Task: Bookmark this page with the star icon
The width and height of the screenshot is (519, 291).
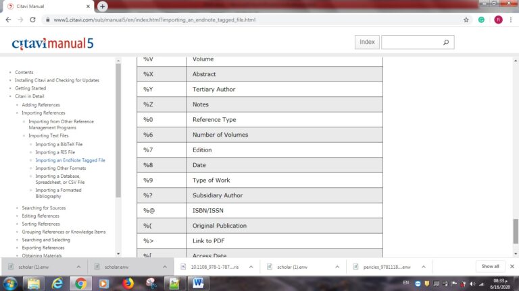Action: (x=466, y=20)
